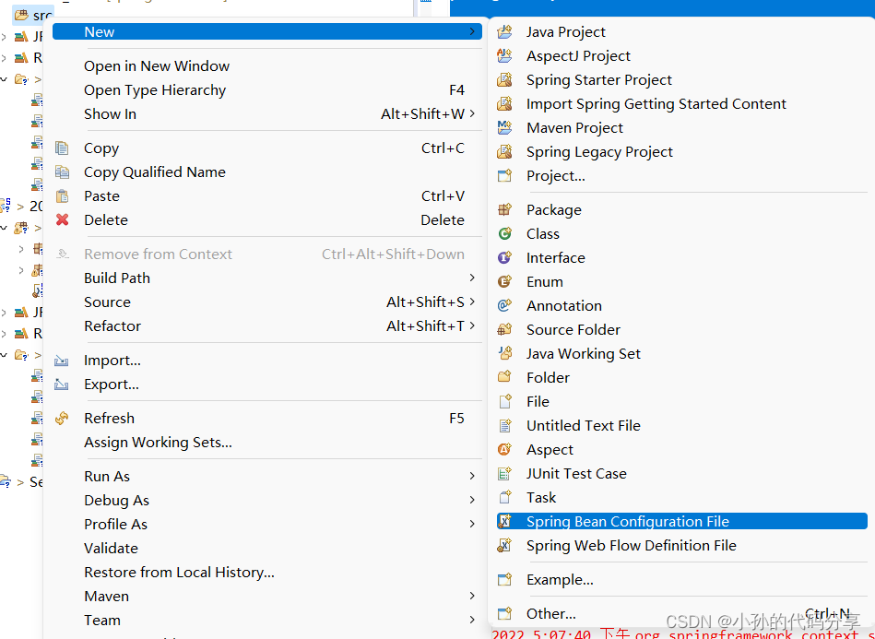The height and width of the screenshot is (639, 875).
Task: Expand the Refactor submenu arrow
Action: (472, 325)
